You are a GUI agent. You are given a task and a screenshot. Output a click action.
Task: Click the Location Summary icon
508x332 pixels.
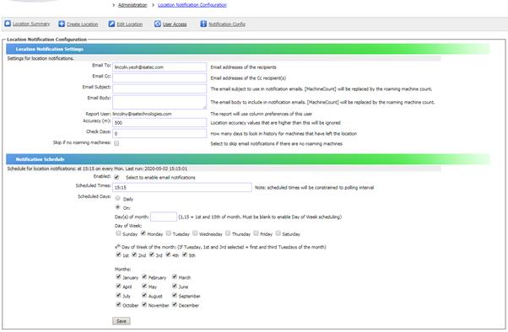tap(8, 24)
